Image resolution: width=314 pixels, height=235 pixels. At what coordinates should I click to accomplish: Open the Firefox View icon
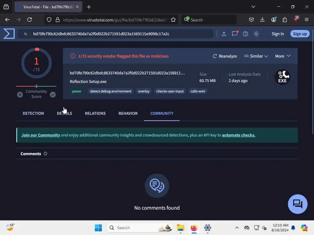point(6,7)
